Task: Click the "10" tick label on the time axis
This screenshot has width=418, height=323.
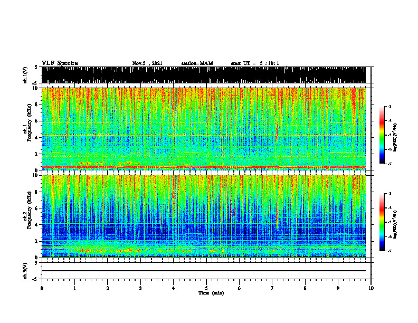Action: pos(371,288)
